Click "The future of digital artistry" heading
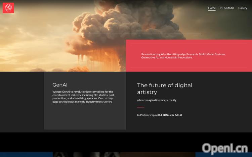The image size is (252, 157). tap(165, 89)
